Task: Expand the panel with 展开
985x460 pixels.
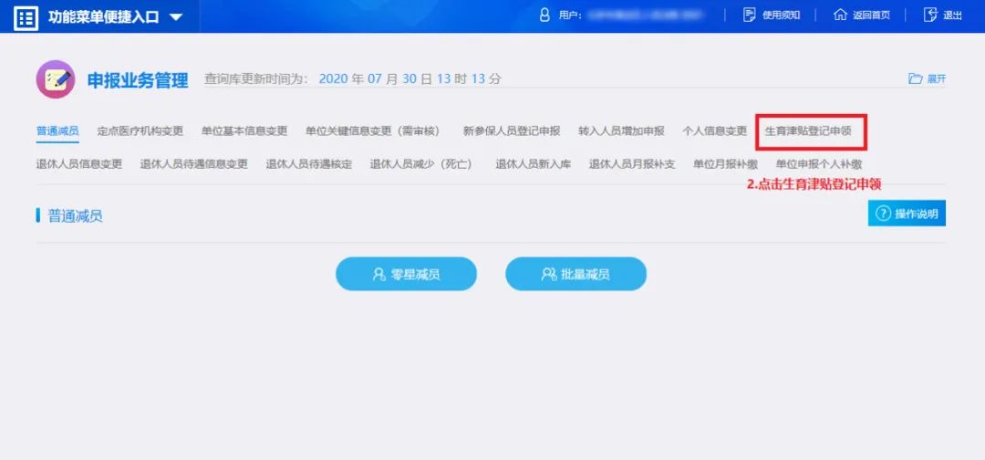Action: pos(927,79)
